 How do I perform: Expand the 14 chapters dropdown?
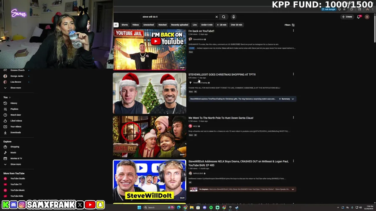click(293, 189)
